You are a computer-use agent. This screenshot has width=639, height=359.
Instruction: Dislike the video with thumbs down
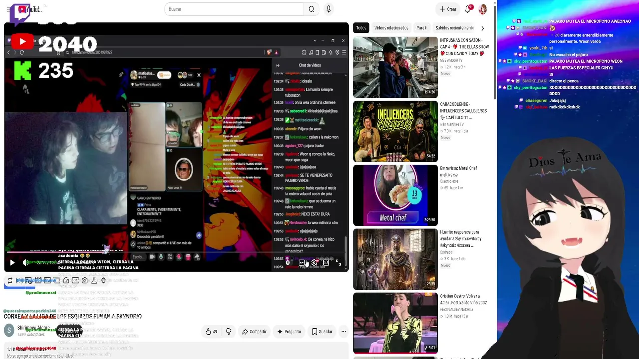[x=229, y=331]
